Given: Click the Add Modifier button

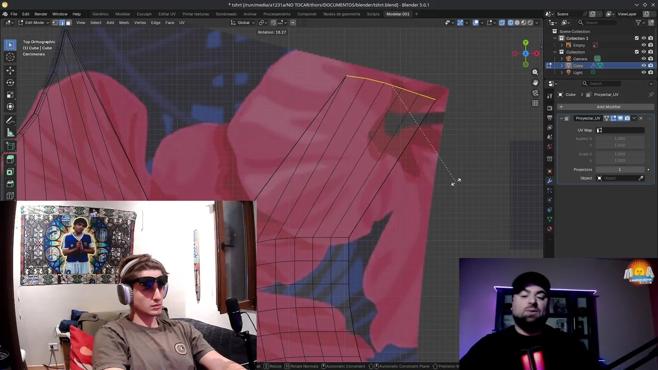Looking at the screenshot, I should pyautogui.click(x=605, y=107).
